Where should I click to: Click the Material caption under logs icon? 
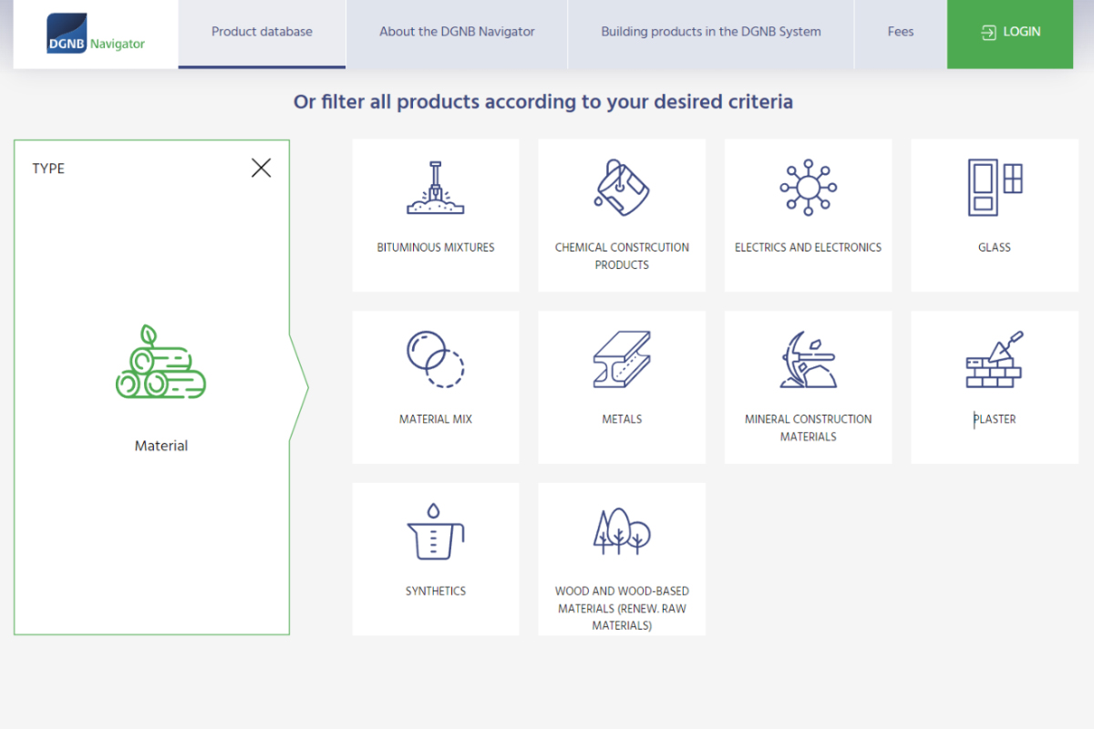(x=161, y=446)
